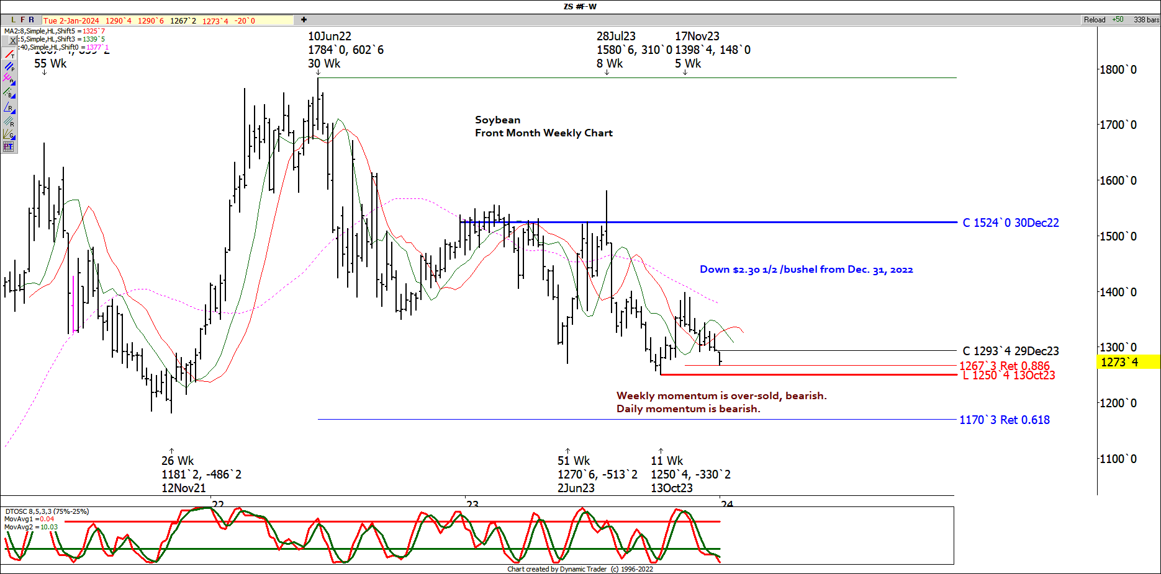
Task: Click the 28Jul23 1580`6 swing high label
Action: click(x=633, y=50)
